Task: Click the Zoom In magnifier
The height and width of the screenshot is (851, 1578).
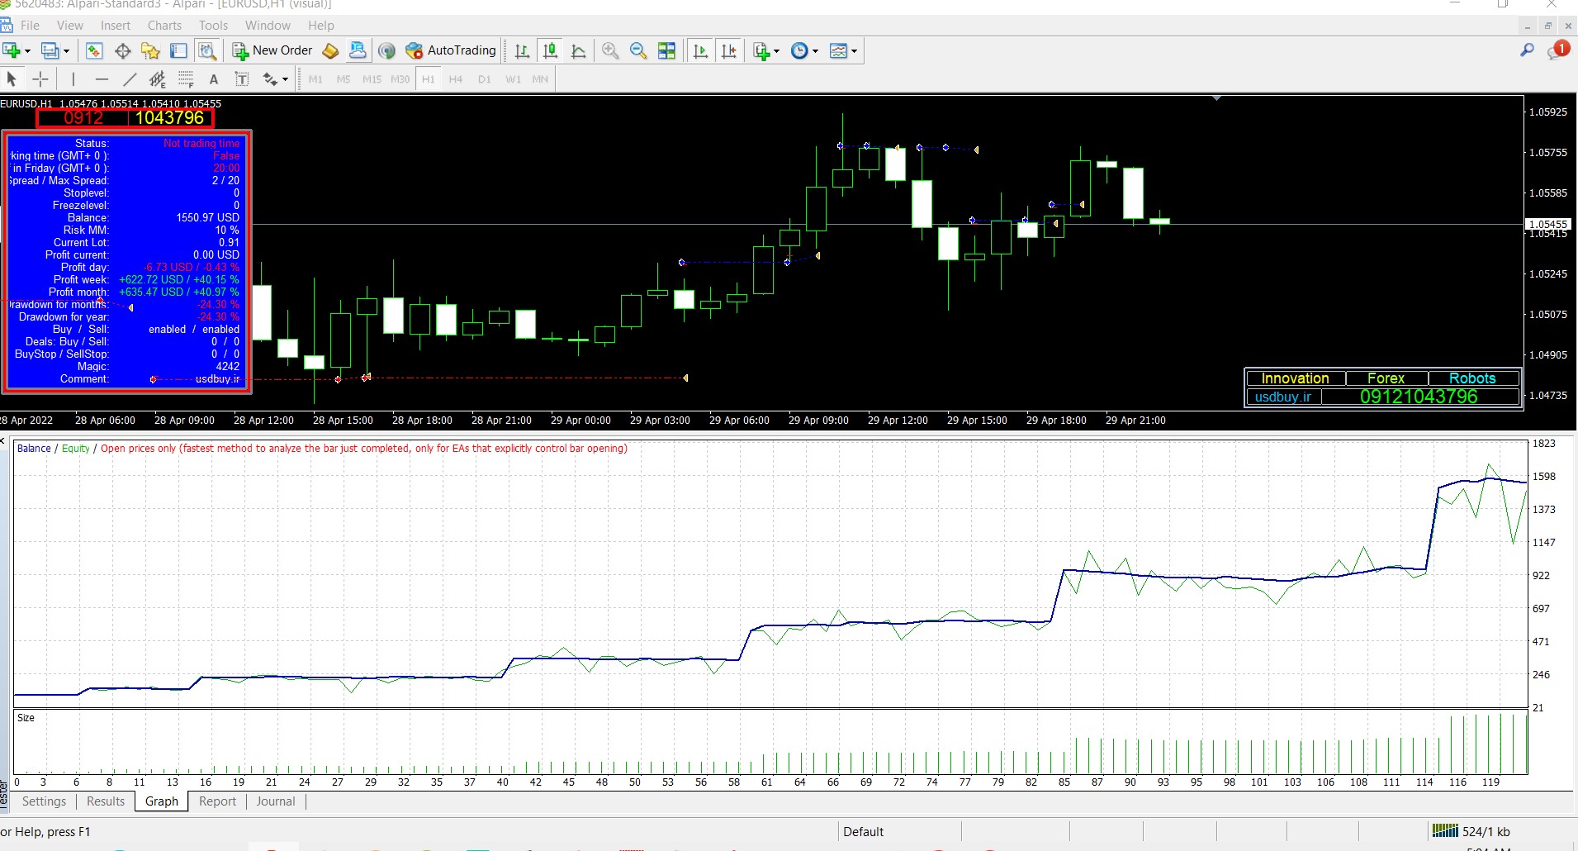Action: (x=610, y=51)
